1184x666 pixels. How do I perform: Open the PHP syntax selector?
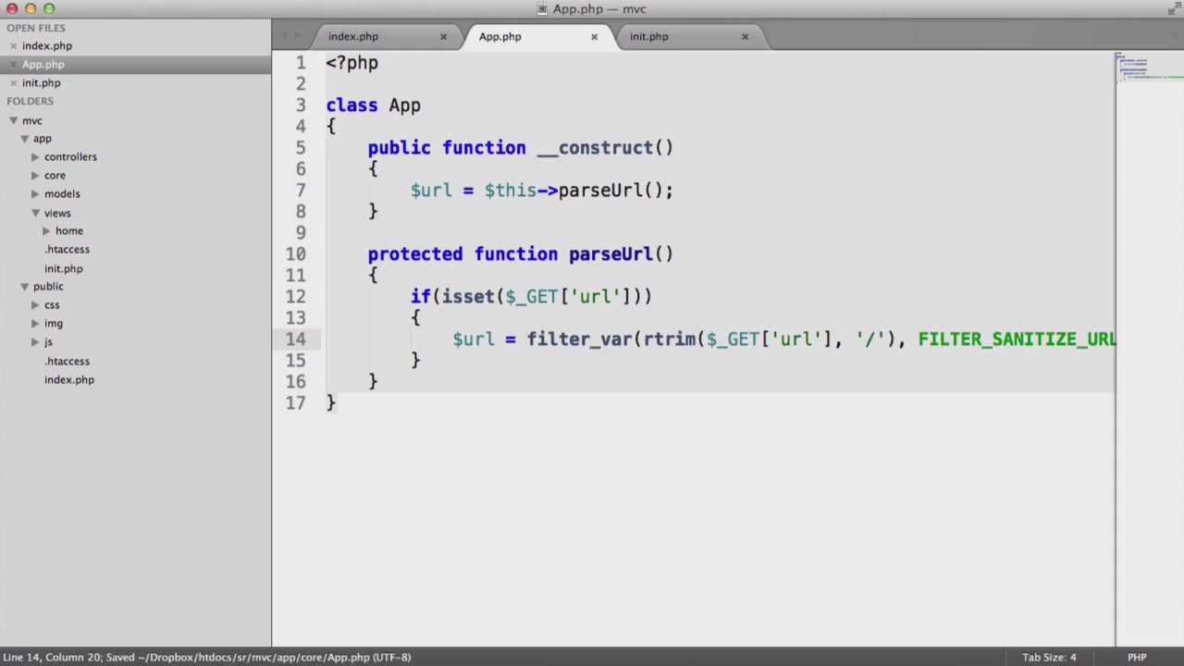pos(1137,658)
